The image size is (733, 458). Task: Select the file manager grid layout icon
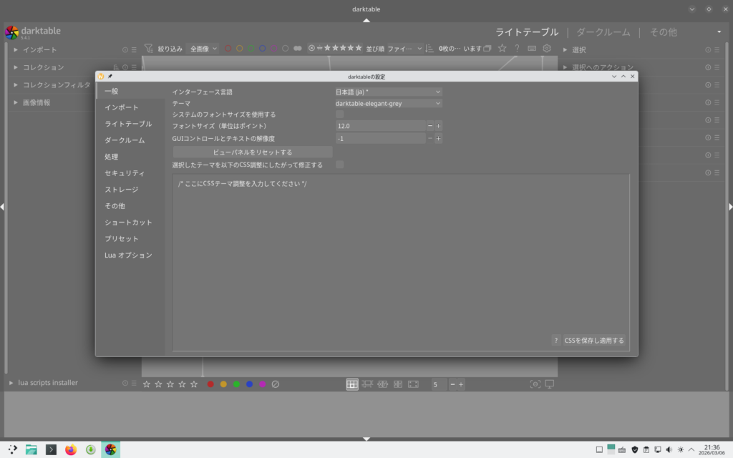[352, 384]
